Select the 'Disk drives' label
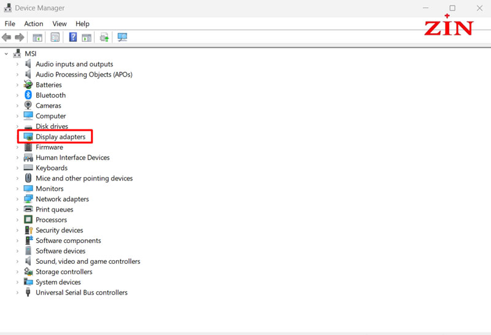 pos(52,126)
